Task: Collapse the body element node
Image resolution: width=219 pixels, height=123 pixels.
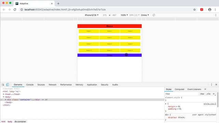Action: pyautogui.click(x=3, y=97)
